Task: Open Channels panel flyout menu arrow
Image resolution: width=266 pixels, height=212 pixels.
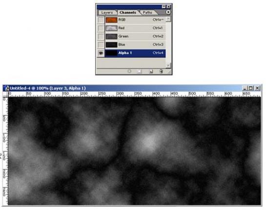Action: point(168,12)
